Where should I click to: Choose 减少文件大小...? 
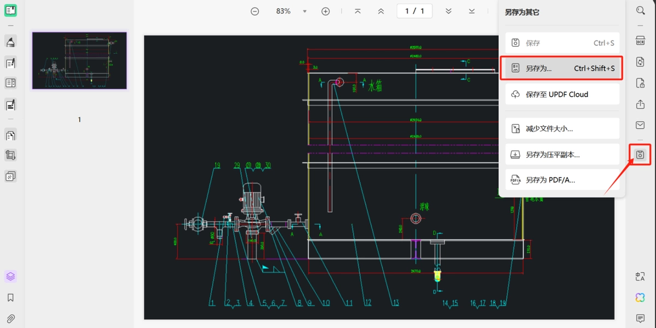[x=562, y=128]
